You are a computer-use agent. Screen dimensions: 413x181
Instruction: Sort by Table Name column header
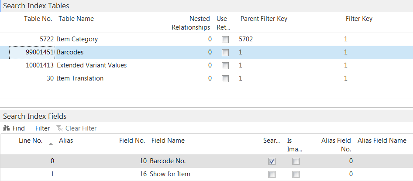76,19
